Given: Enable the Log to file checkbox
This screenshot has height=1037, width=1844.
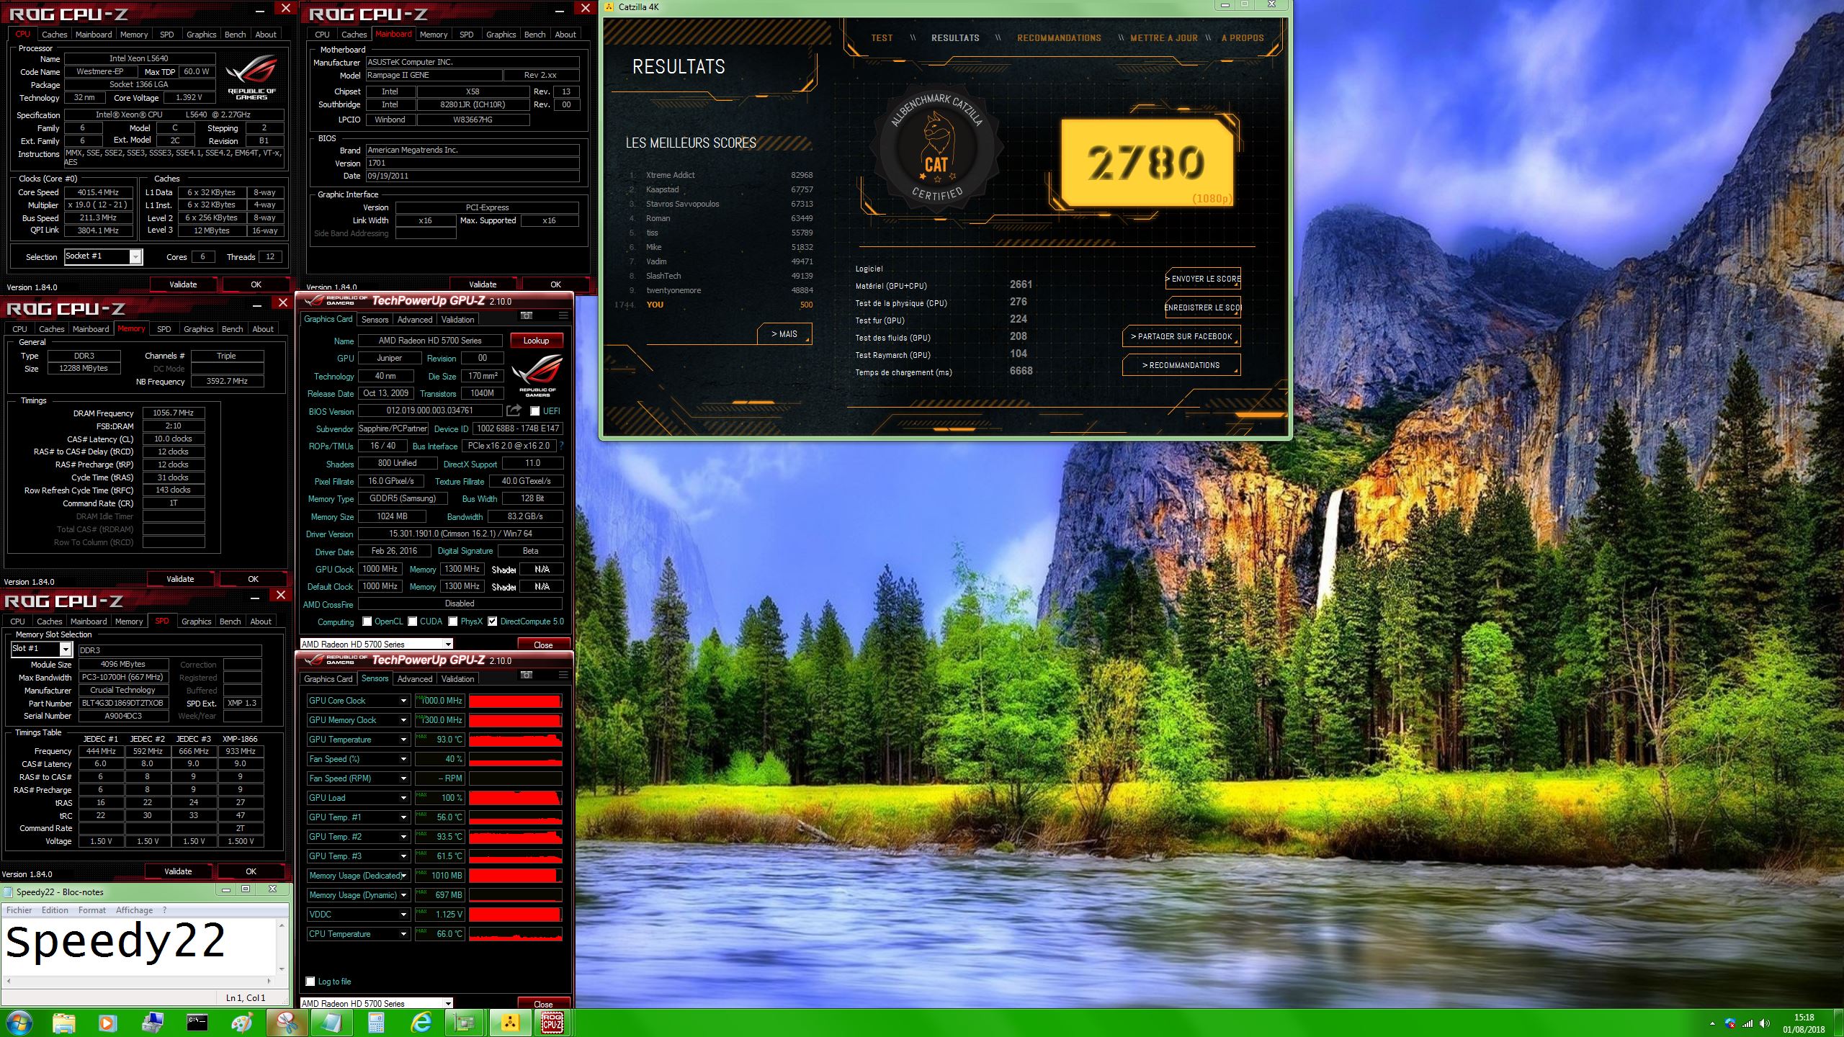Looking at the screenshot, I should pos(310,982).
